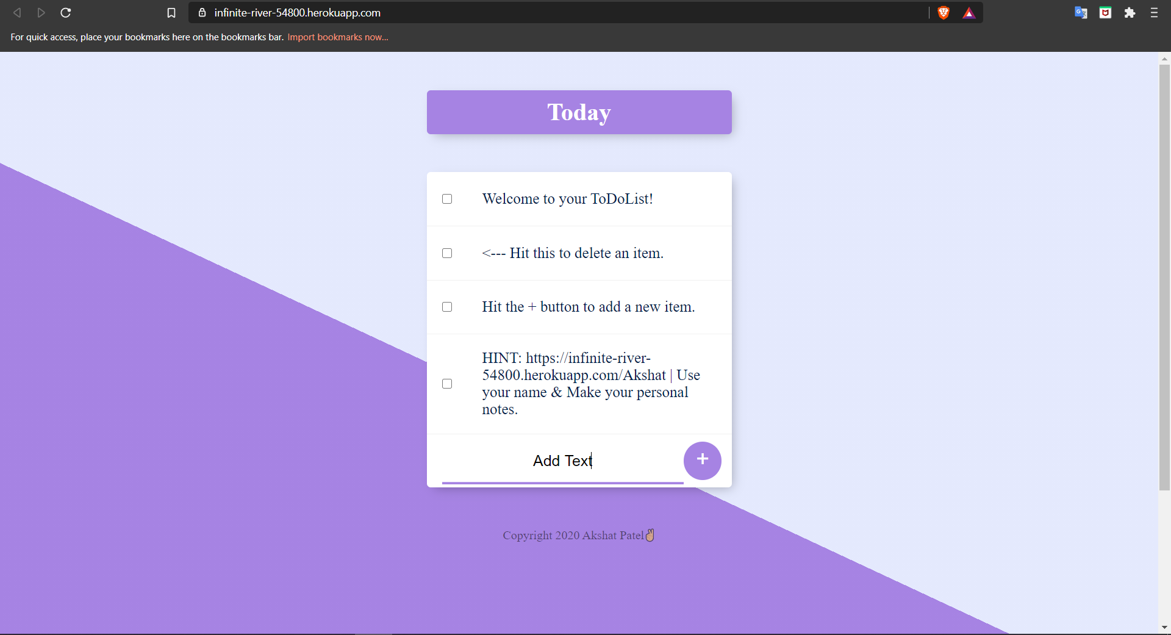Bookmark this page with the bookmark icon
Viewport: 1171px width, 635px height.
tap(171, 13)
